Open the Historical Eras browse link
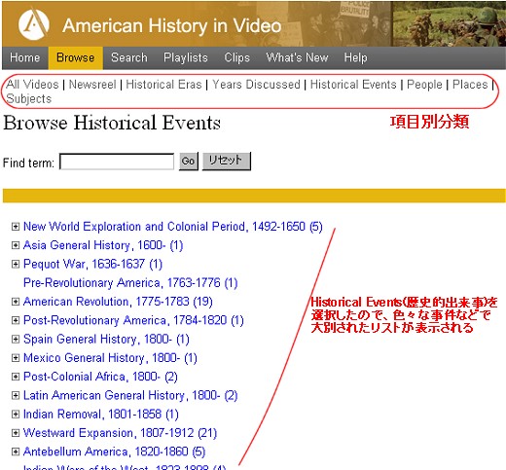This screenshot has height=470, width=506. tap(163, 85)
